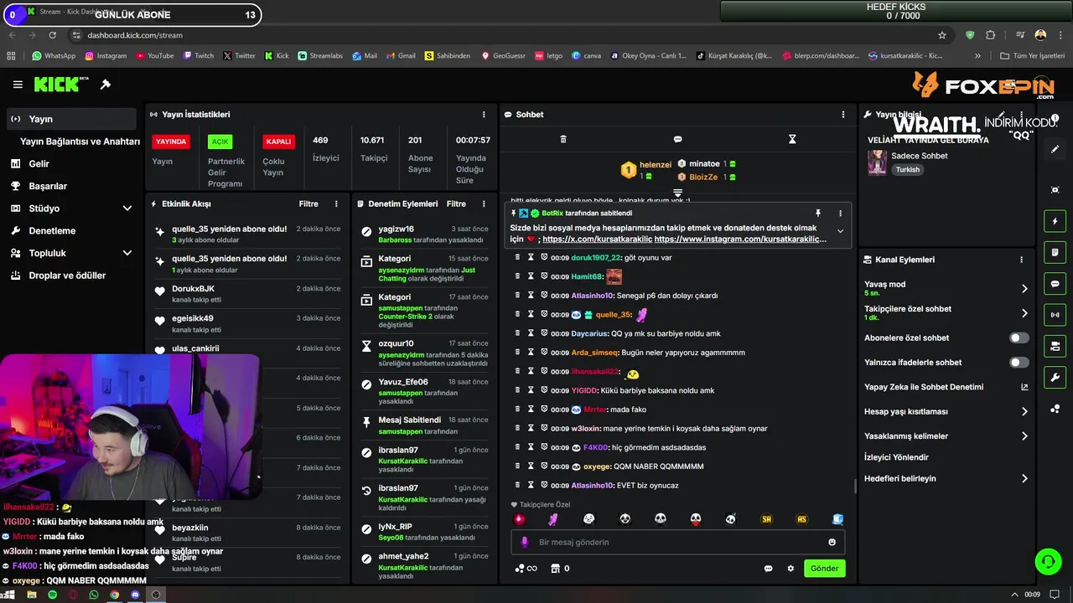The image size is (1073, 603).
Task: Open Takipçilere özel sohbet settings
Action: pyautogui.click(x=946, y=313)
